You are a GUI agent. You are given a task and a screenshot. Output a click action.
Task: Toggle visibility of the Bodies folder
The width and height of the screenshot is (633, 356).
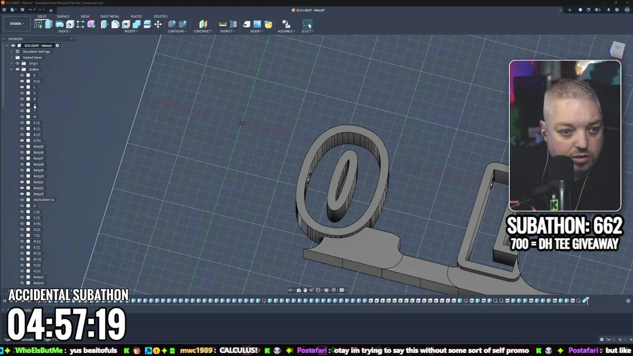[17, 69]
